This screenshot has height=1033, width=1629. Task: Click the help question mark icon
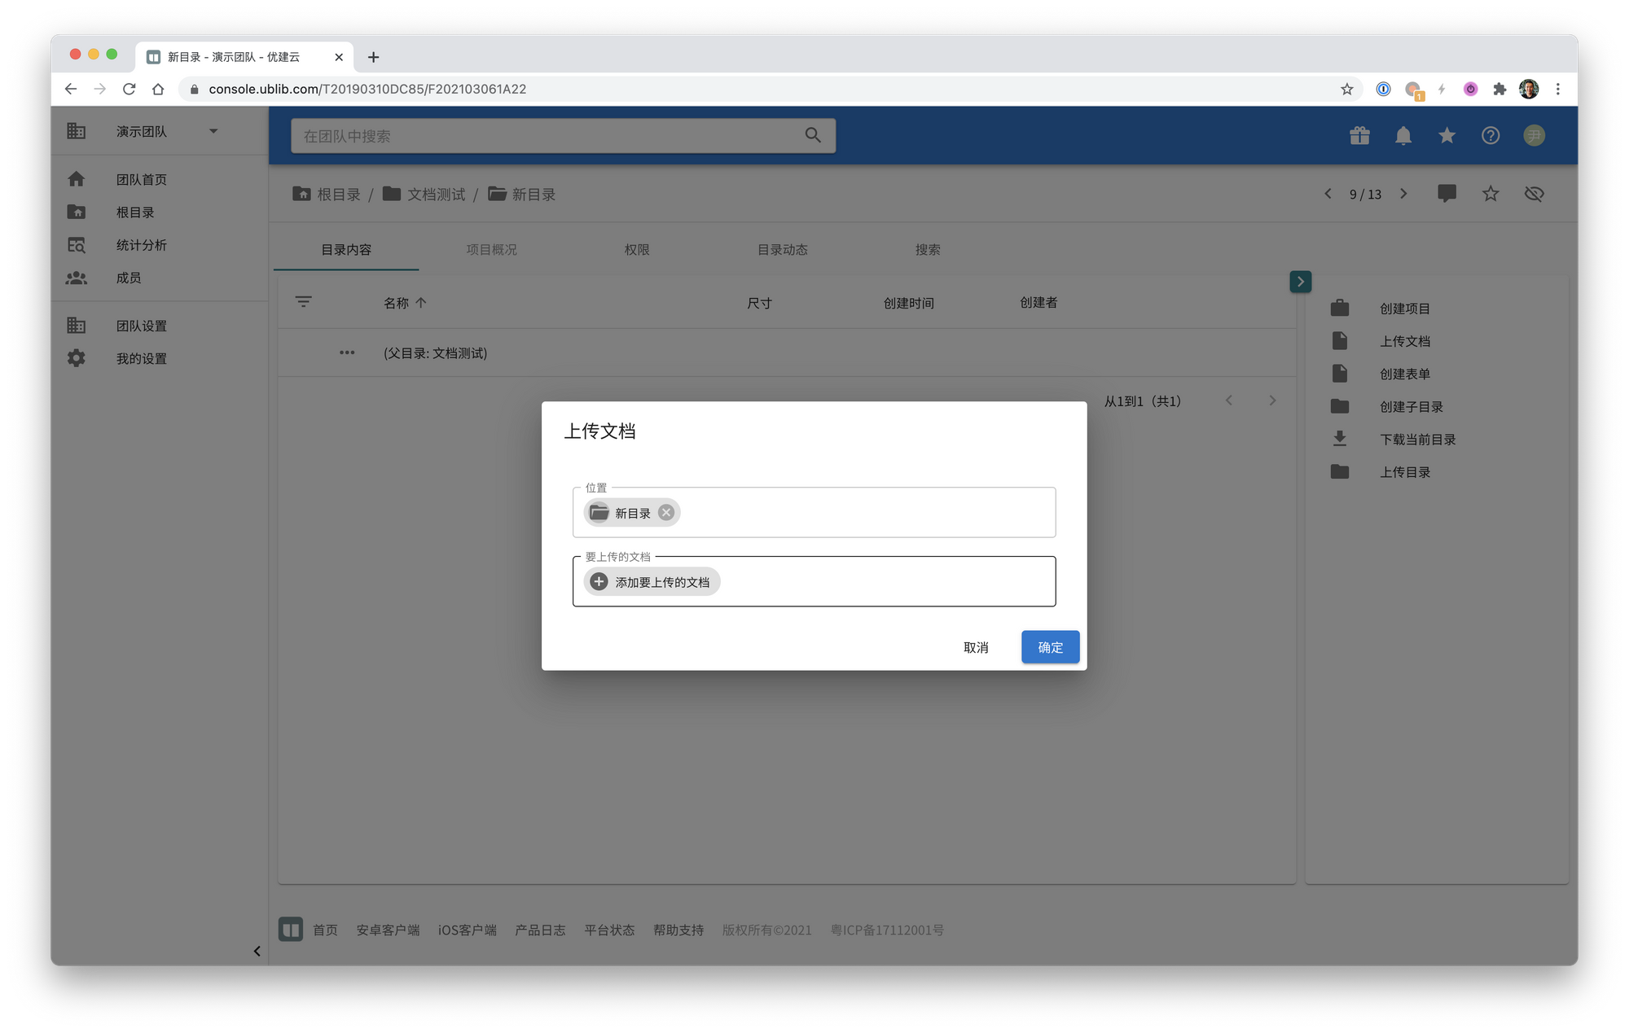click(1490, 136)
